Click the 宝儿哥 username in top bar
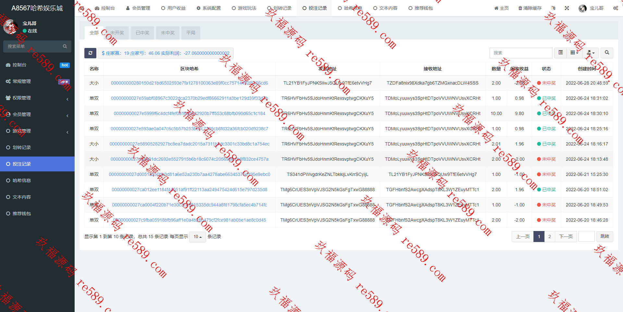Viewport: 623px width, 312px height. (597, 8)
